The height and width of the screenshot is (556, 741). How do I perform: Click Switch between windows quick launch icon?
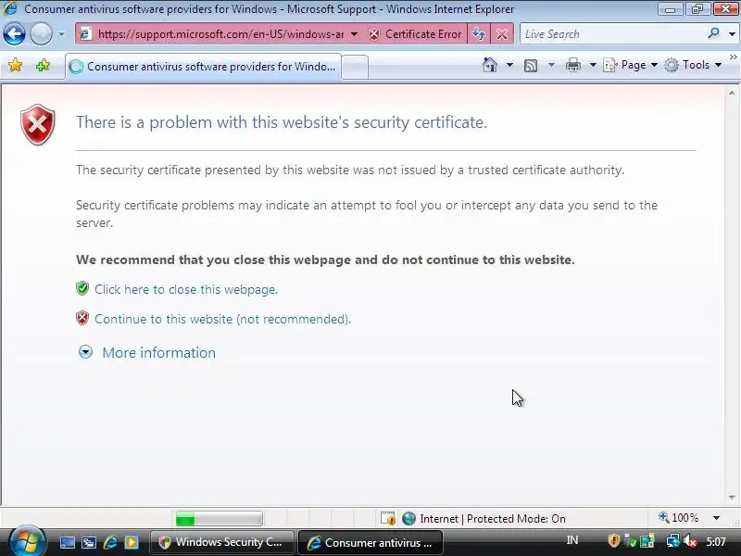point(89,542)
